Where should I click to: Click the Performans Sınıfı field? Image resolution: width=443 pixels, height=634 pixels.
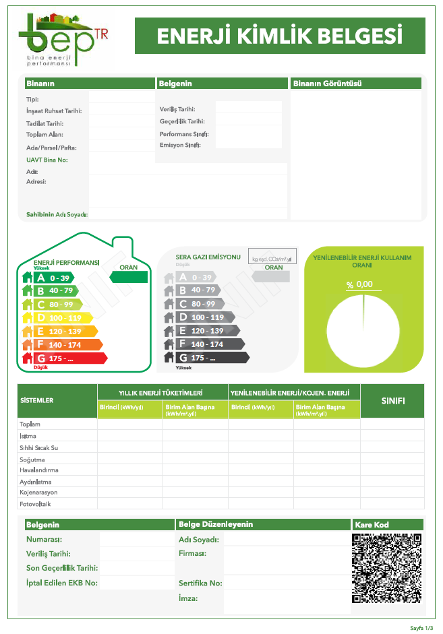point(248,134)
